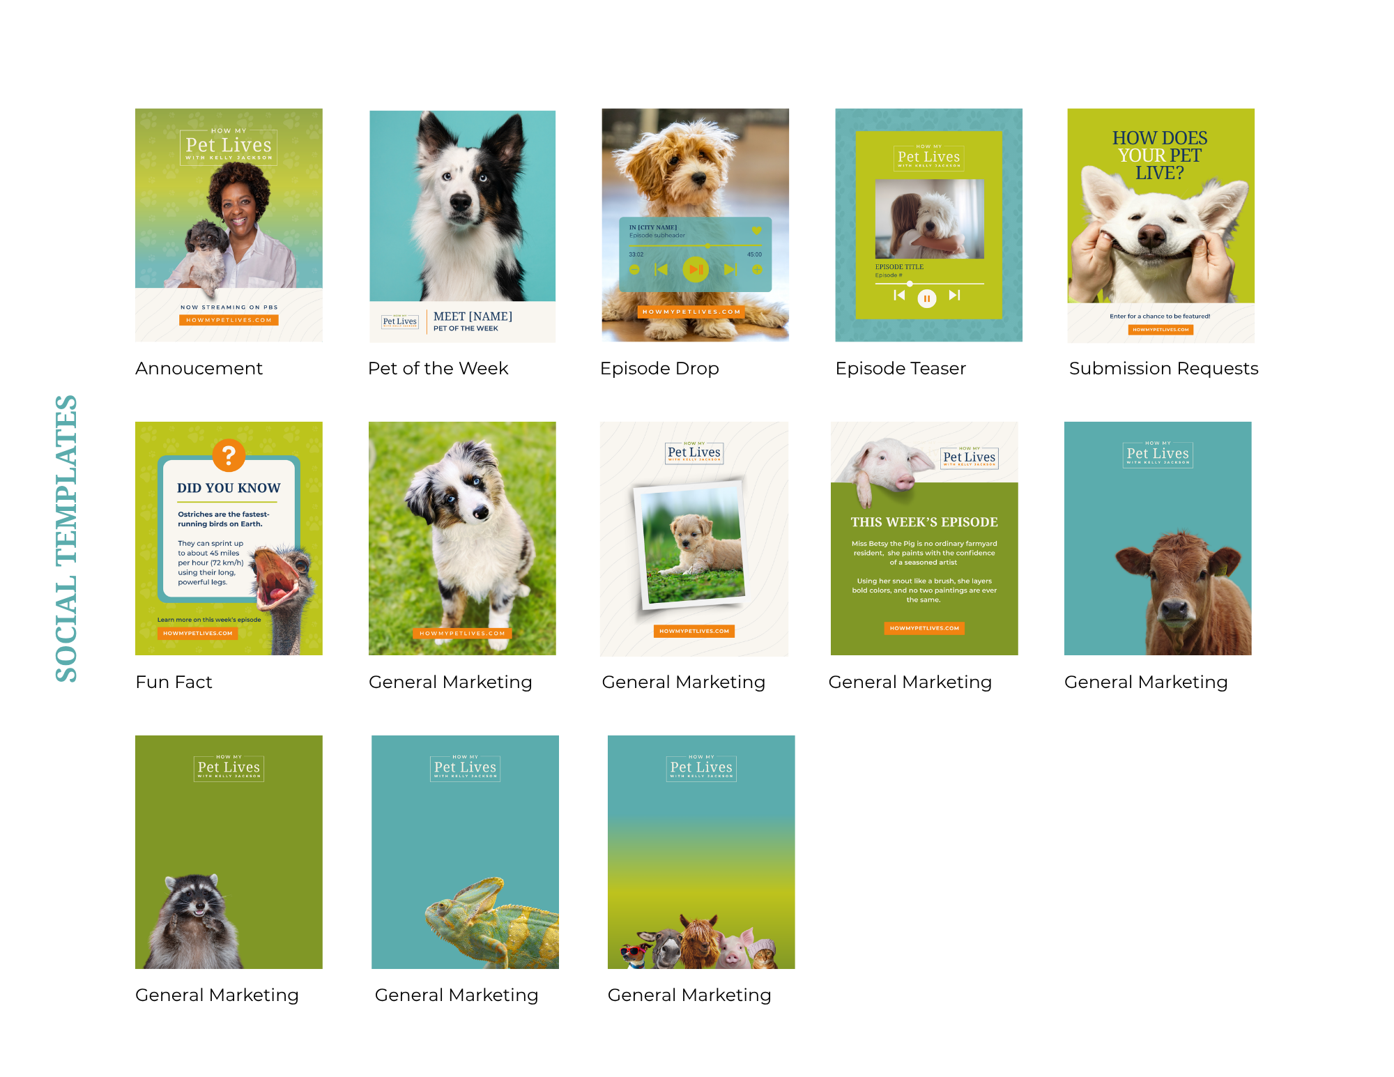Click Episode Teaser white progress slider knob
Image resolution: width=1394 pixels, height=1077 pixels.
(x=910, y=284)
